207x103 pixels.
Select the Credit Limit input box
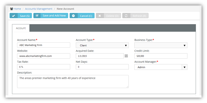(x=161, y=56)
